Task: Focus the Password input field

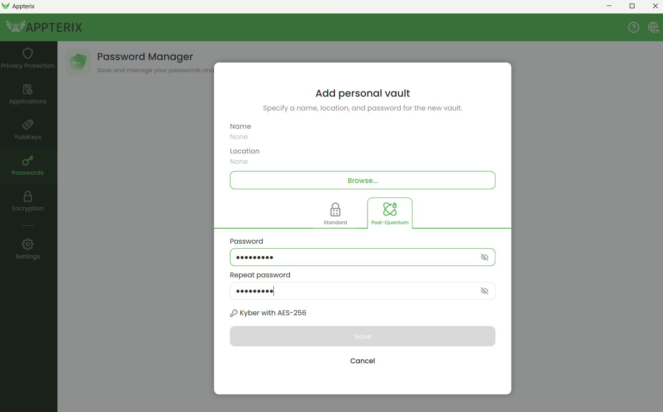Action: click(353, 257)
